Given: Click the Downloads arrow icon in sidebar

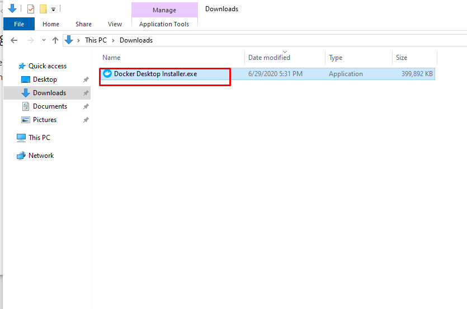Looking at the screenshot, I should [x=26, y=93].
